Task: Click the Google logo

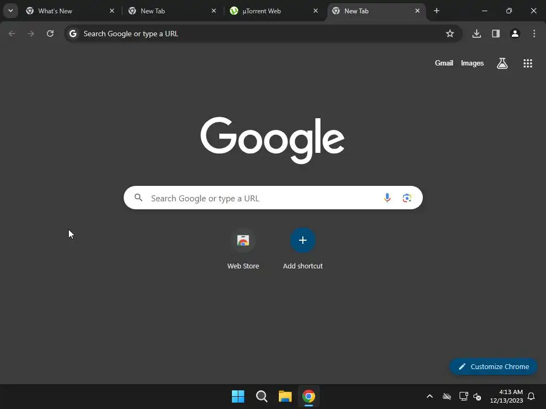Action: pyautogui.click(x=272, y=140)
